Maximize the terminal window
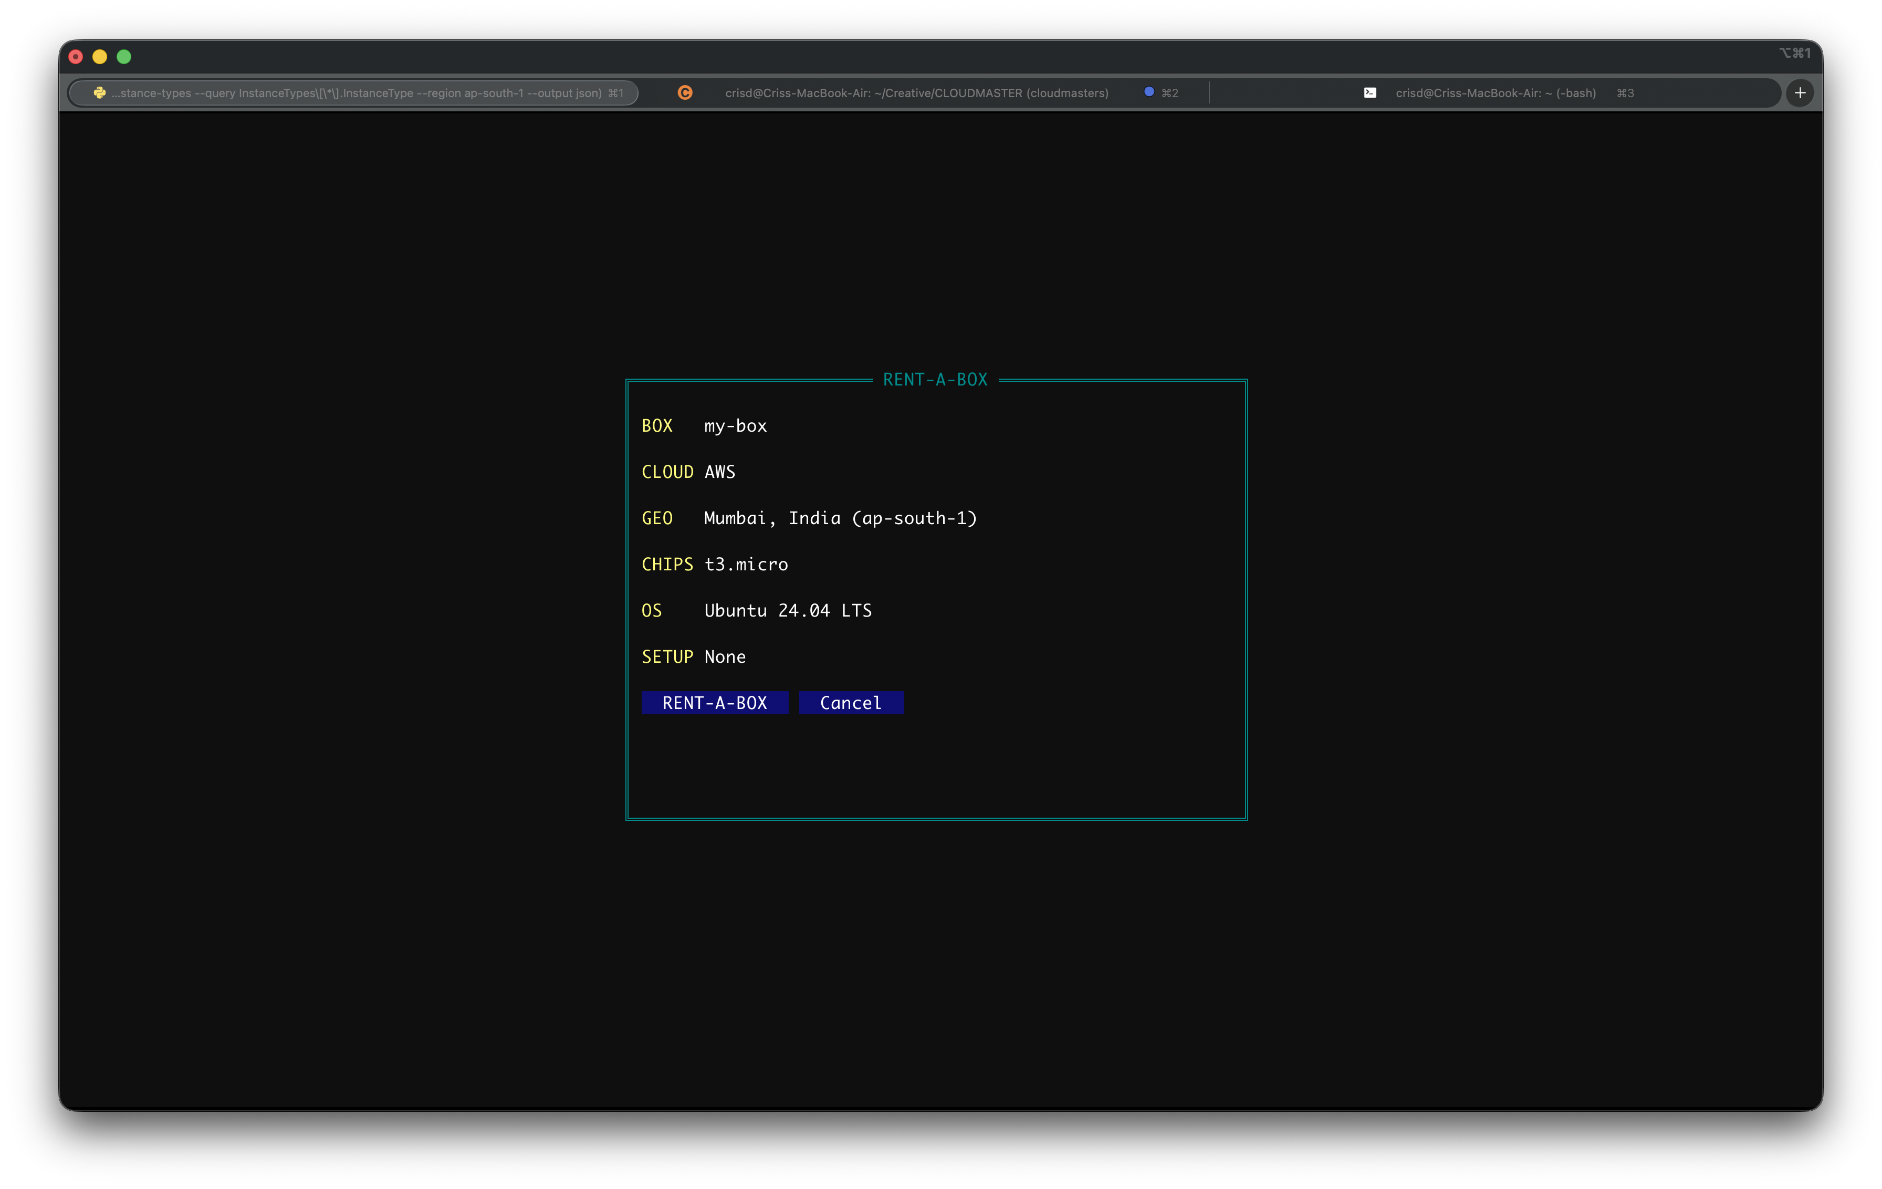Viewport: 1882px width, 1189px height. pos(124,56)
